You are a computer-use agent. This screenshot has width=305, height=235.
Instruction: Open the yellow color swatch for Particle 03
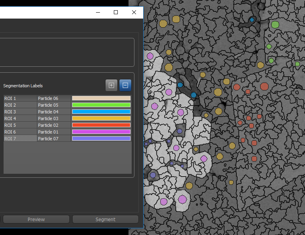pos(101,118)
